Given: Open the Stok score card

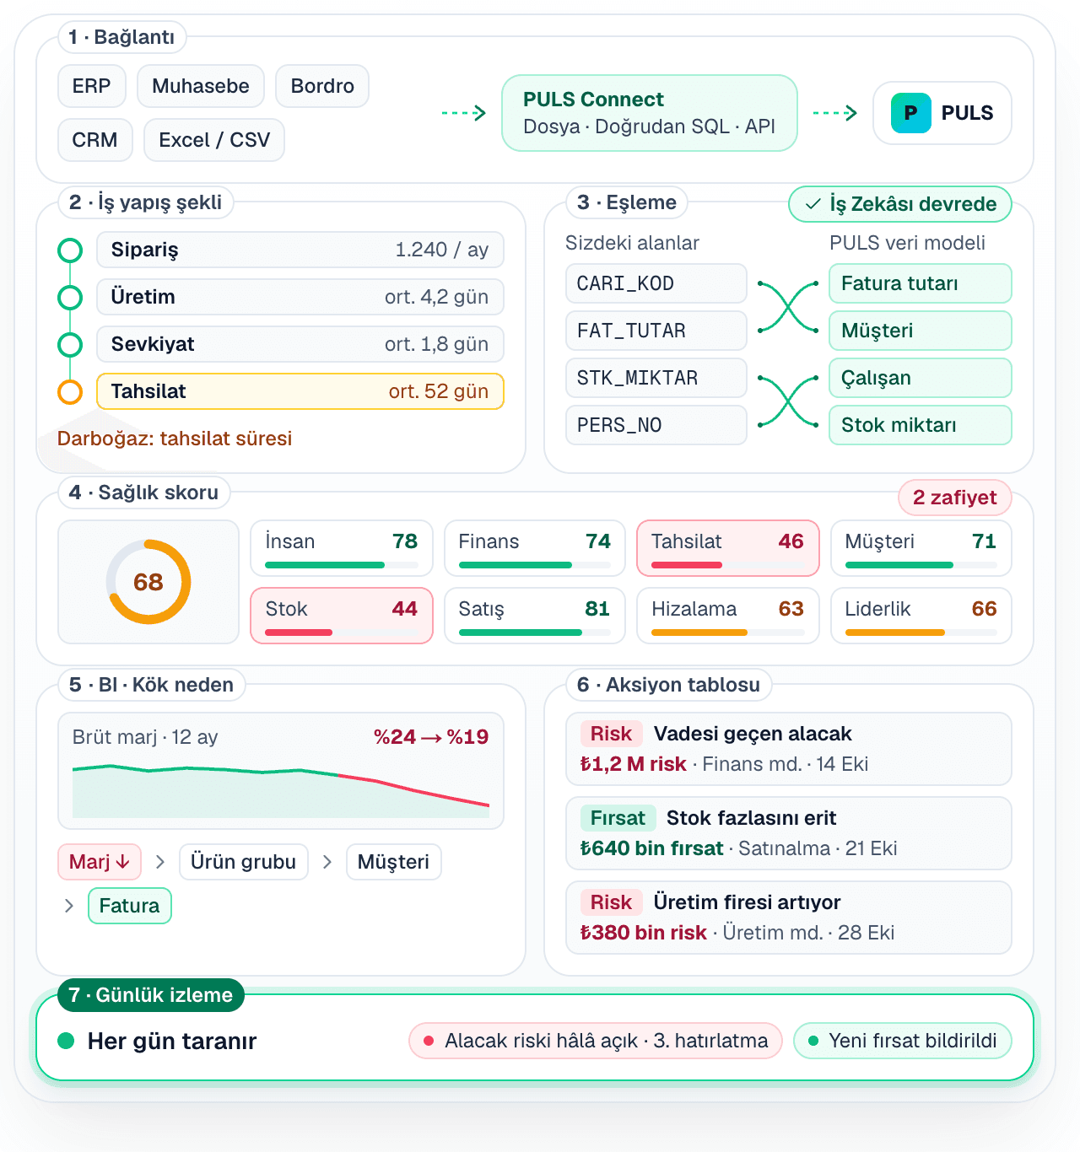Looking at the screenshot, I should (x=342, y=616).
